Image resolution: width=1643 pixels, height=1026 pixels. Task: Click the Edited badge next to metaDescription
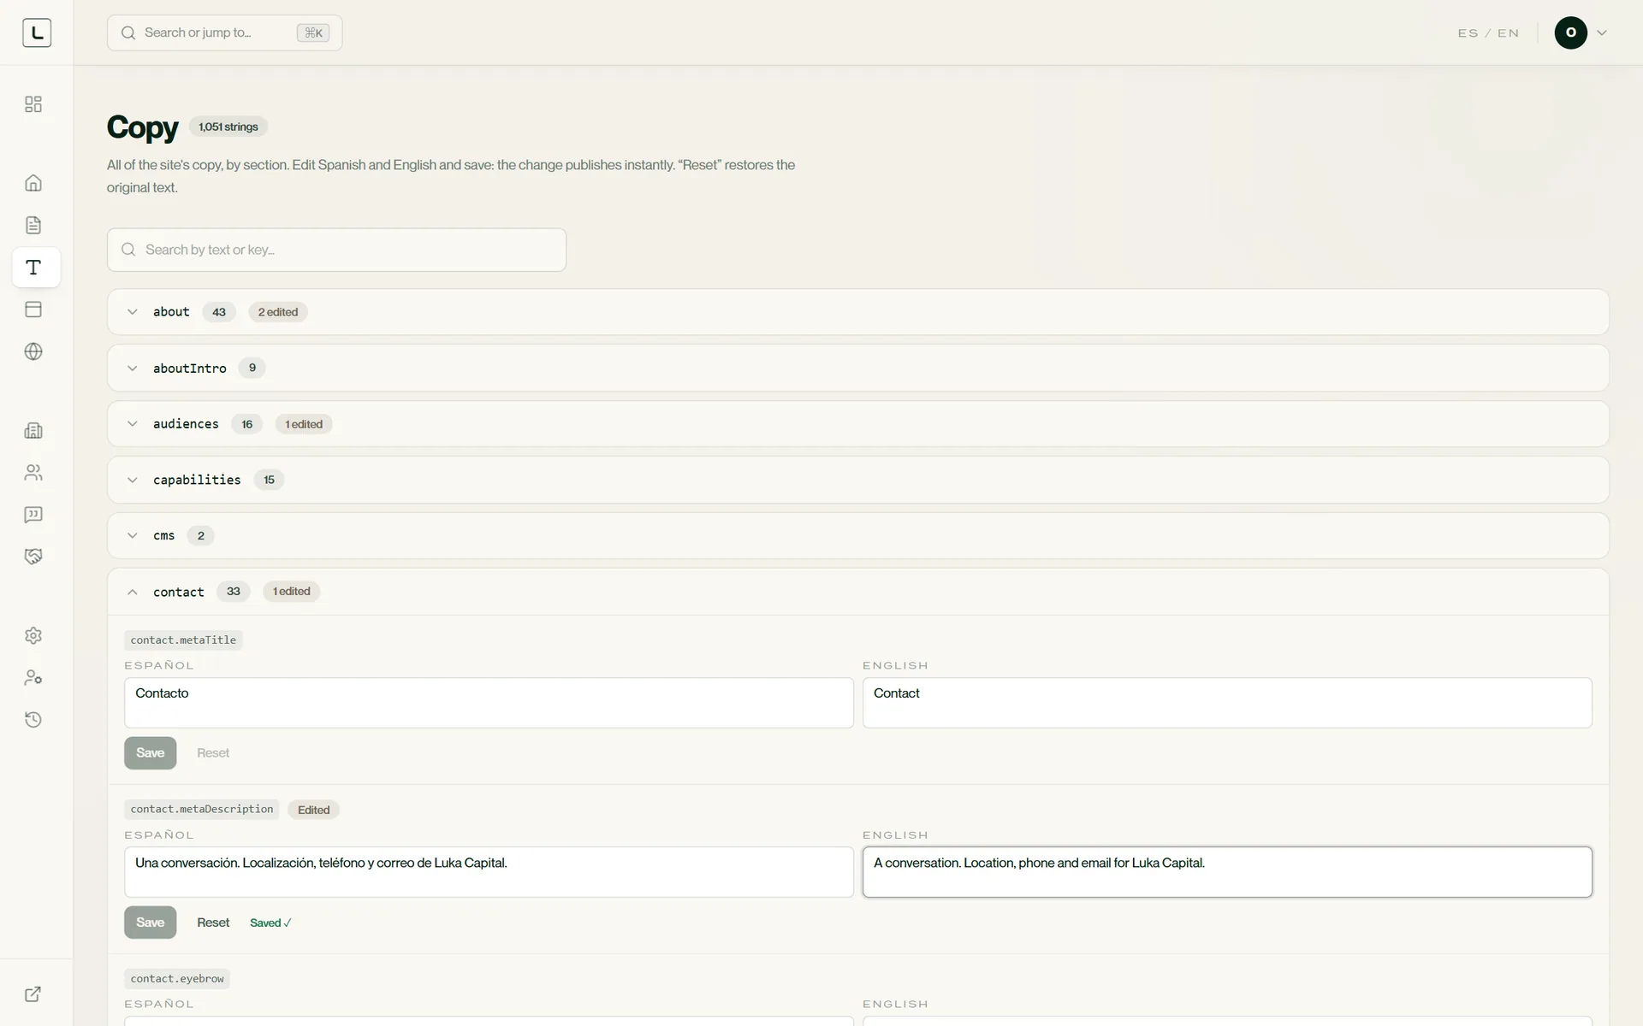point(313,810)
